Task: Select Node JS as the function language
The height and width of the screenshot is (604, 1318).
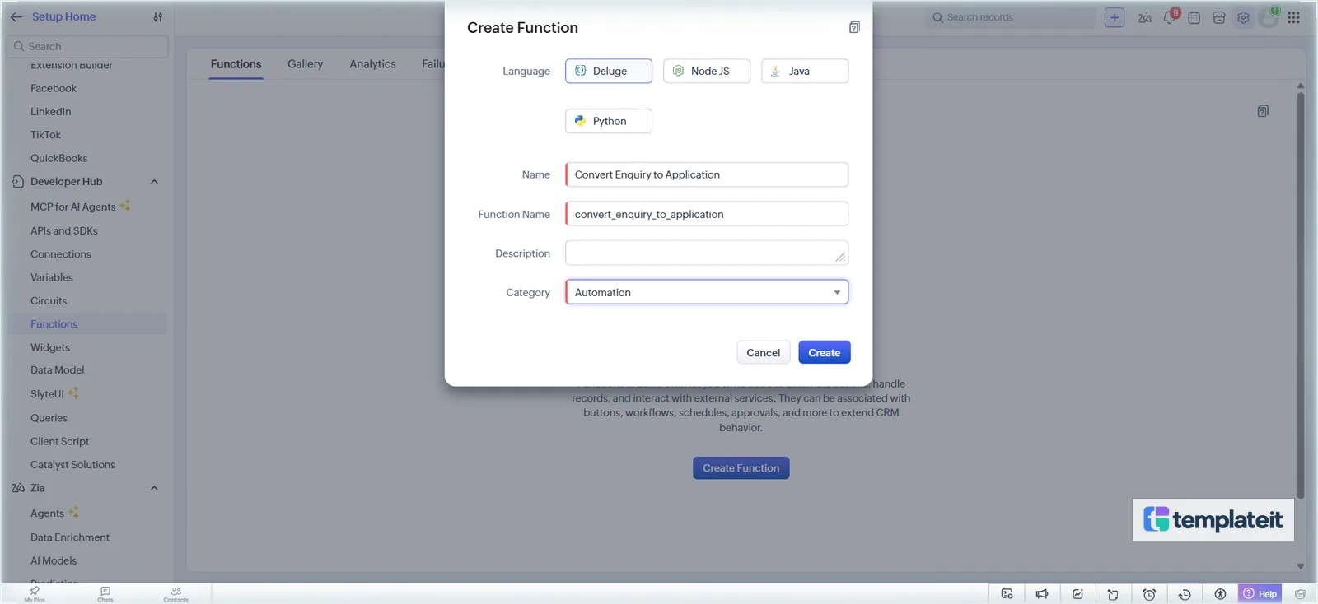Action: coord(707,71)
